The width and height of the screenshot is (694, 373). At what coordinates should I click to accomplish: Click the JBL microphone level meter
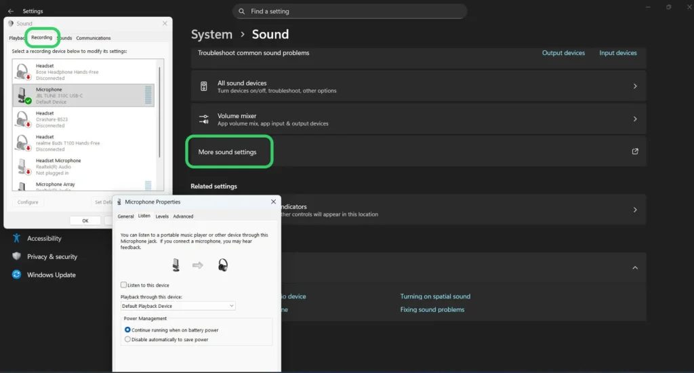(x=148, y=95)
